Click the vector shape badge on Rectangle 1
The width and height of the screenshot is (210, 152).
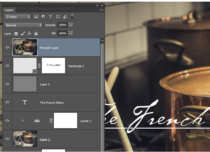coord(35,72)
